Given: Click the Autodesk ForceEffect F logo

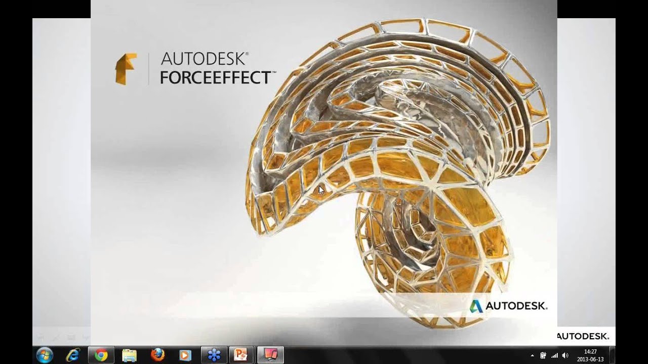Looking at the screenshot, I should [126, 69].
